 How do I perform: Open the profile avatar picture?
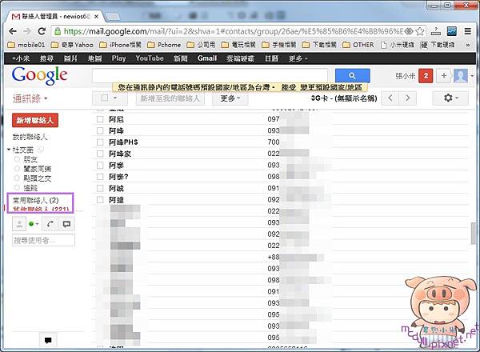click(461, 76)
